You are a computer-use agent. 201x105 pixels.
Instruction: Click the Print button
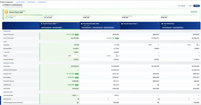click(x=190, y=6)
